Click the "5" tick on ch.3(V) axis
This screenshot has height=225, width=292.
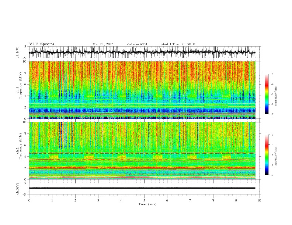point(25,183)
